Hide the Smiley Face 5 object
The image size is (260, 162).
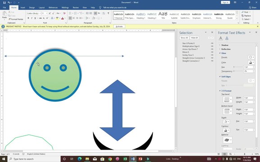tap(212, 55)
